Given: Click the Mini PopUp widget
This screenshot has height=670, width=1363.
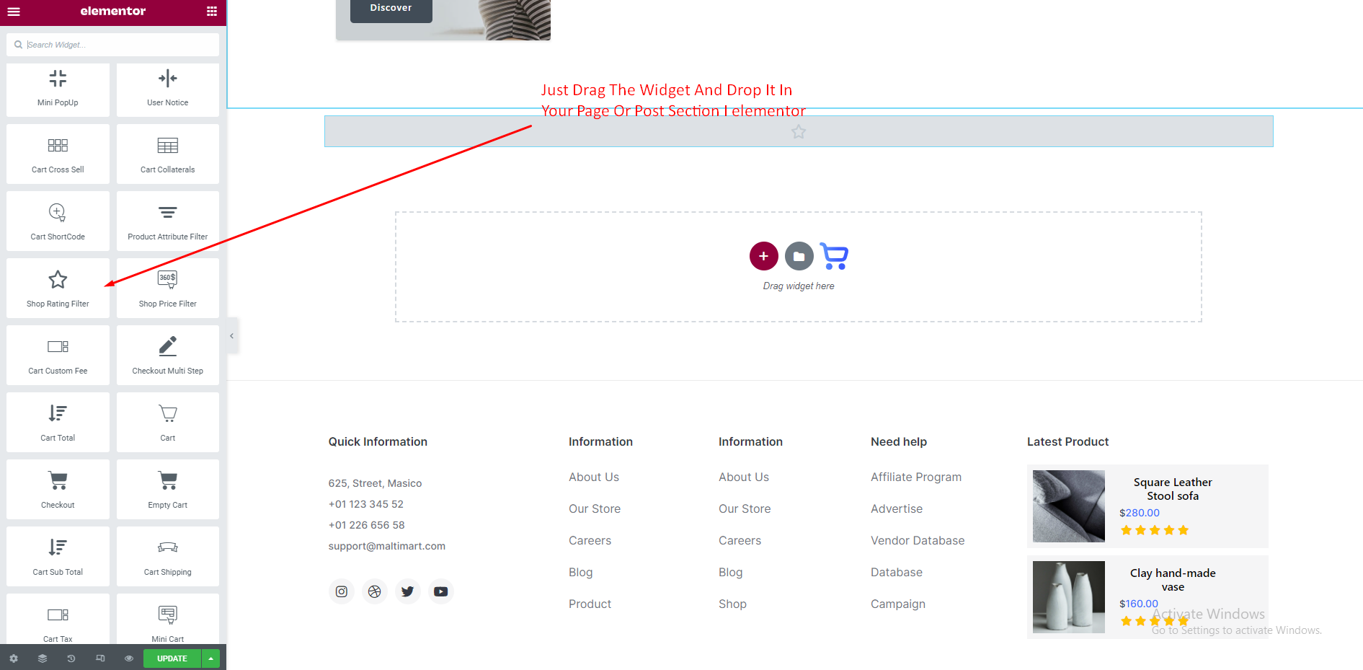Looking at the screenshot, I should tap(58, 88).
